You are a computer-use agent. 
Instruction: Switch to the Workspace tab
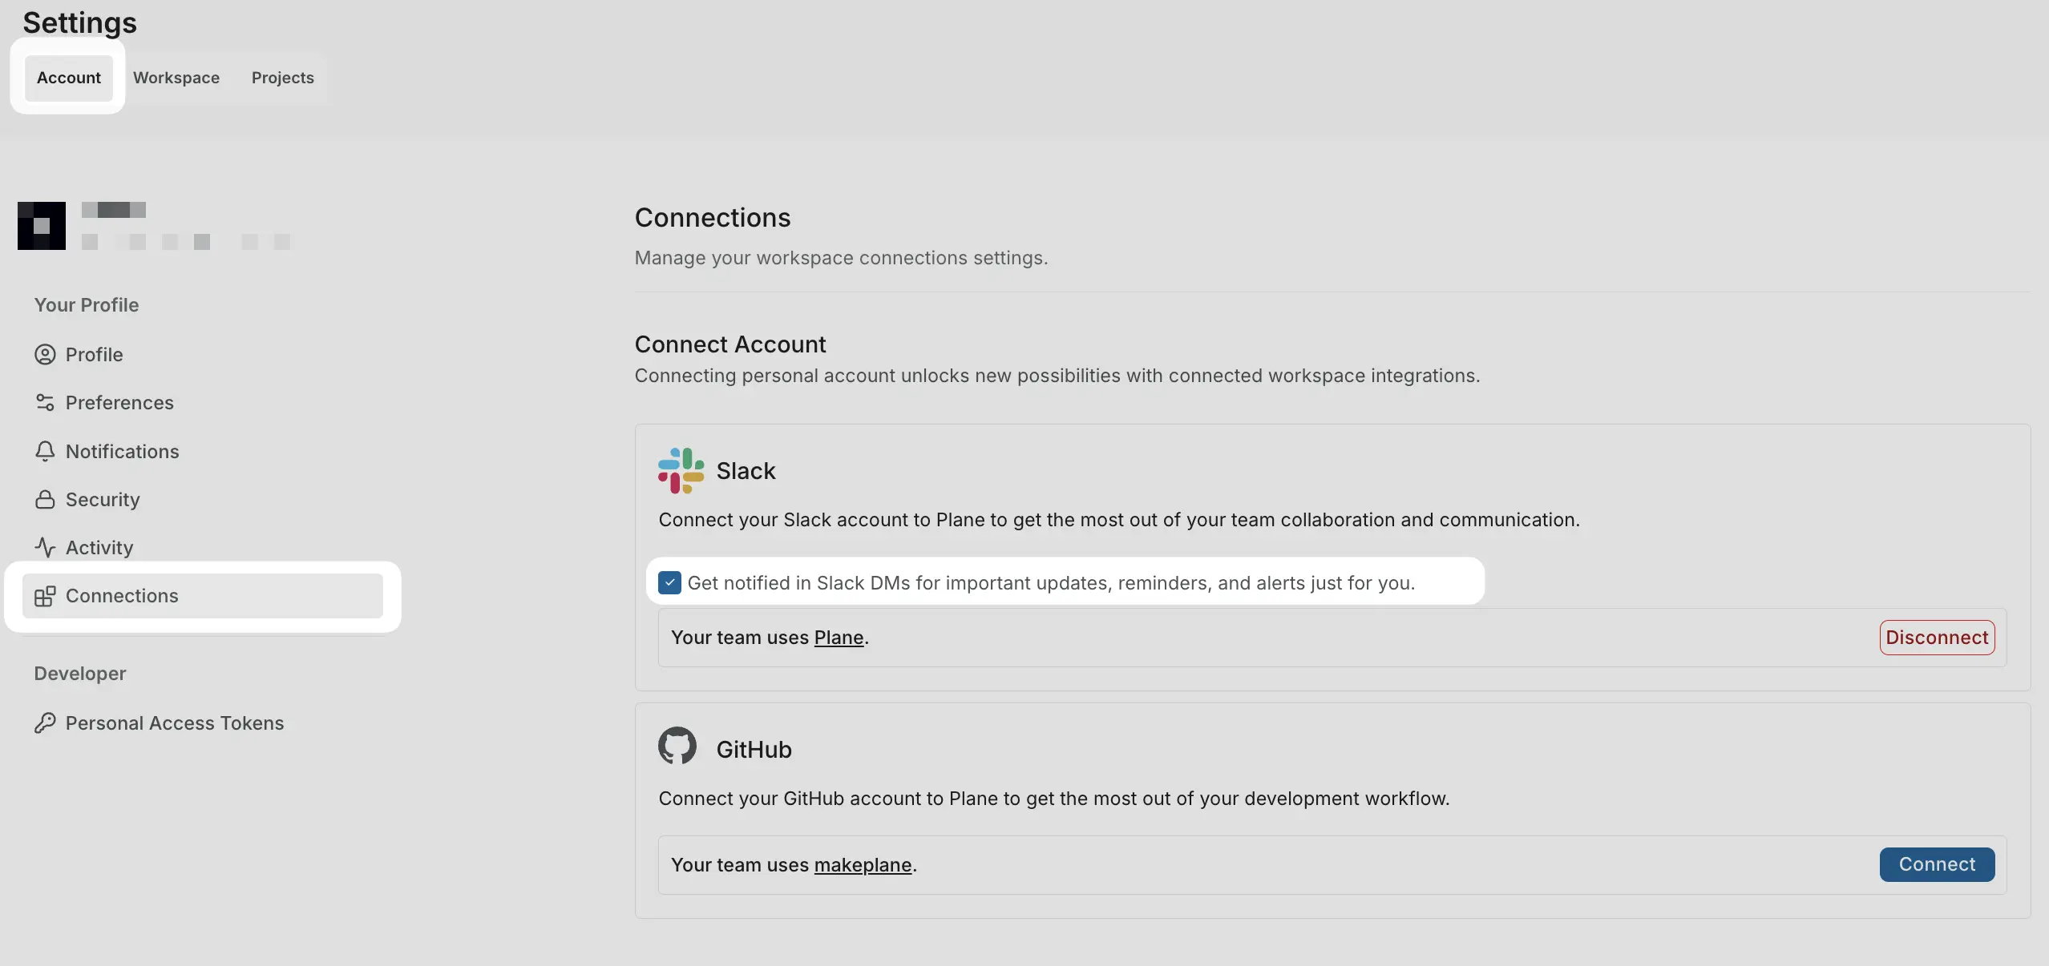[176, 77]
